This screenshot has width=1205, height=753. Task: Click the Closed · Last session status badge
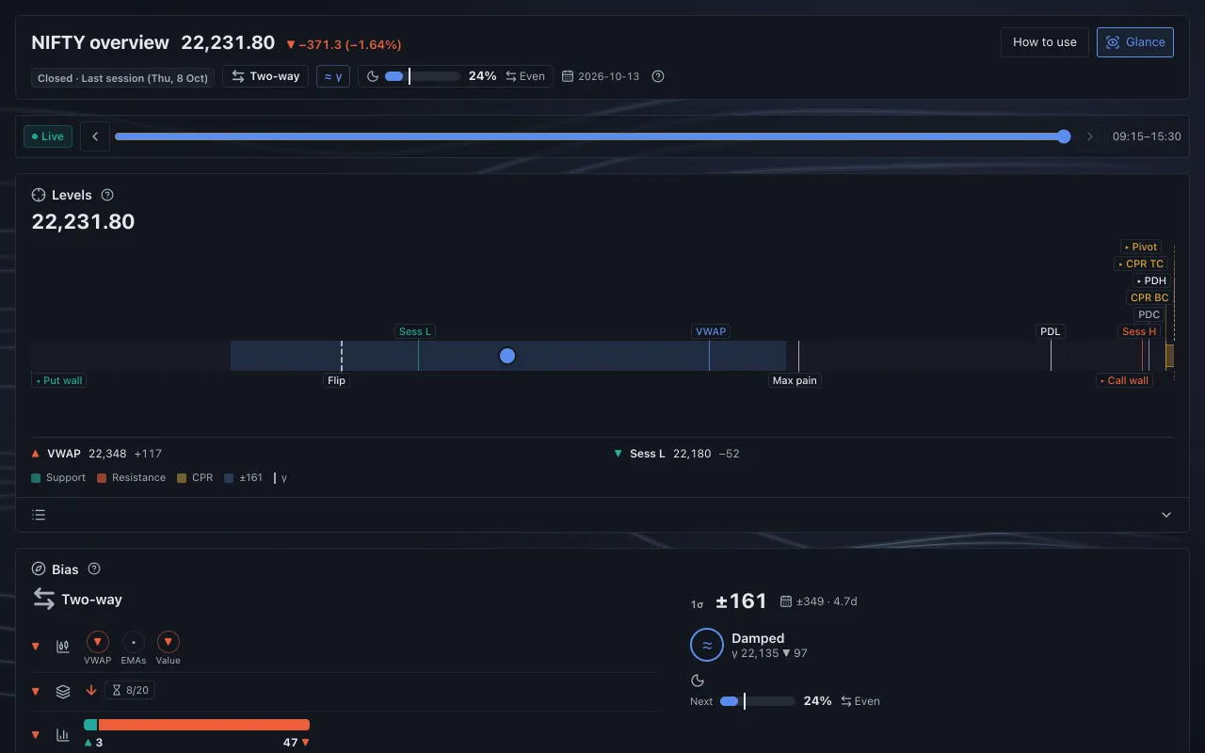[x=122, y=78]
